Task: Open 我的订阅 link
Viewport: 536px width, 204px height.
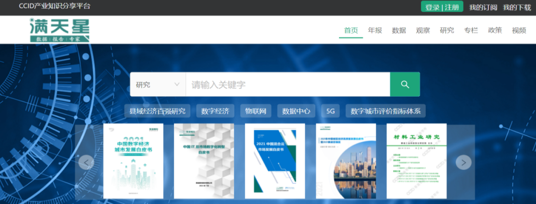Action: tap(483, 7)
